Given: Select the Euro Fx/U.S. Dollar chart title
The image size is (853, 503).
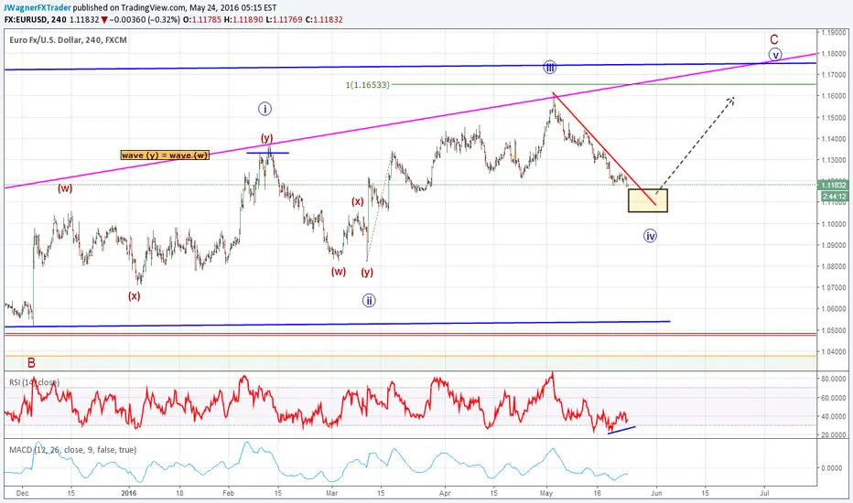Looking at the screenshot, I should (x=68, y=39).
